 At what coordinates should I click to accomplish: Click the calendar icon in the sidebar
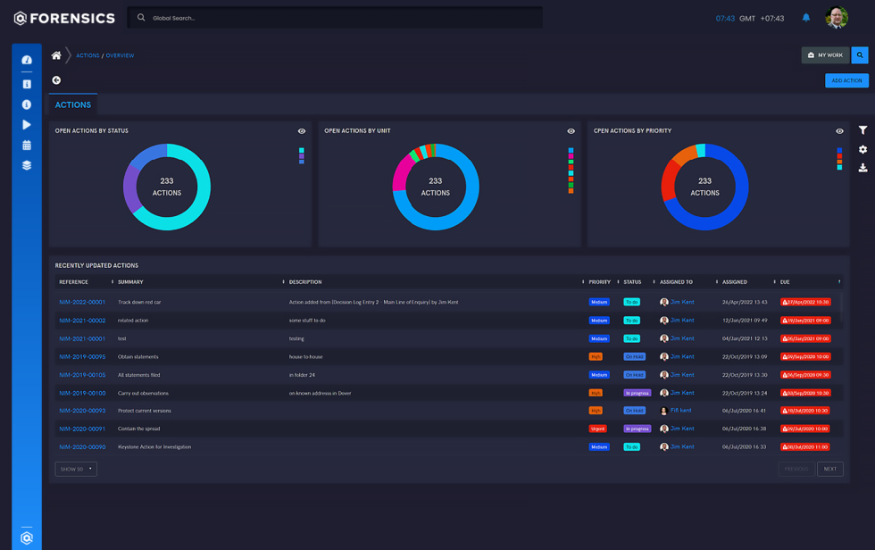point(27,145)
